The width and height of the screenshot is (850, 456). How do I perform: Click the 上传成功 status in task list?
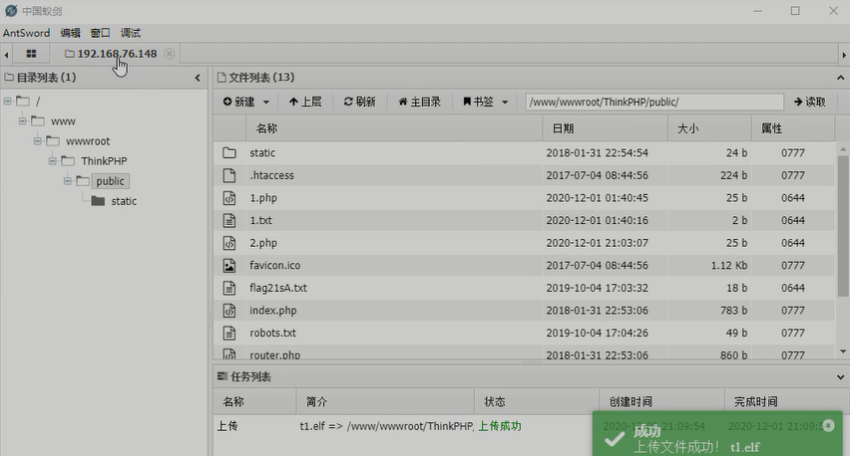coord(499,426)
